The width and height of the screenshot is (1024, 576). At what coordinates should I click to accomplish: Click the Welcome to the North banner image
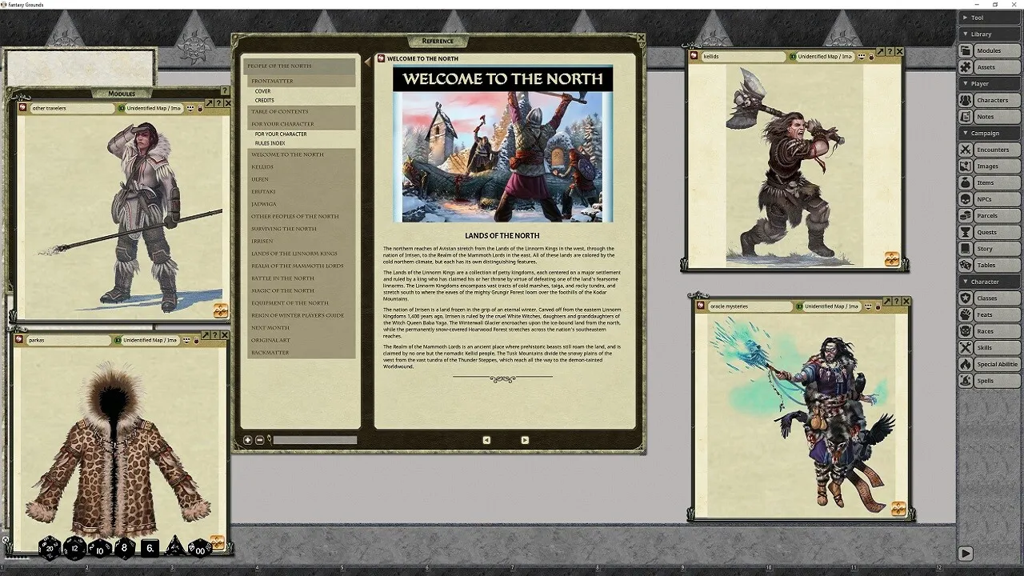[502, 144]
